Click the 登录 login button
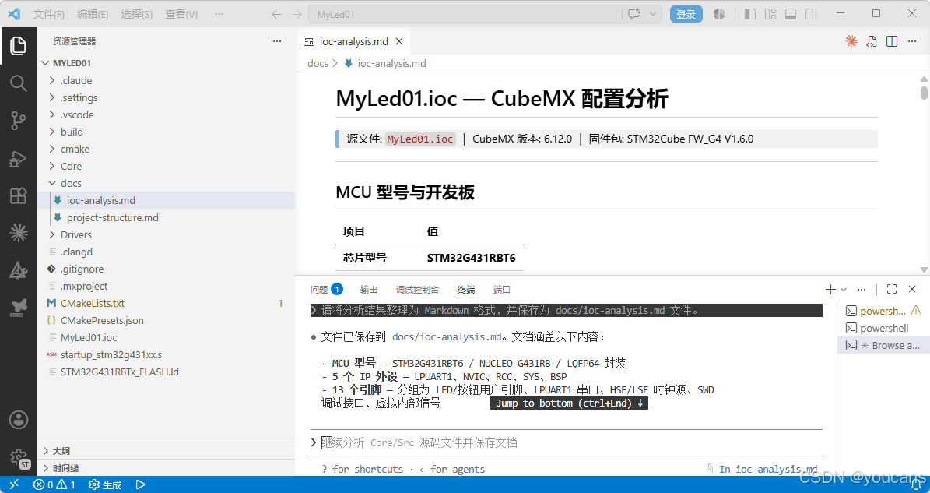Screen dimensions: 930x493 coord(686,14)
